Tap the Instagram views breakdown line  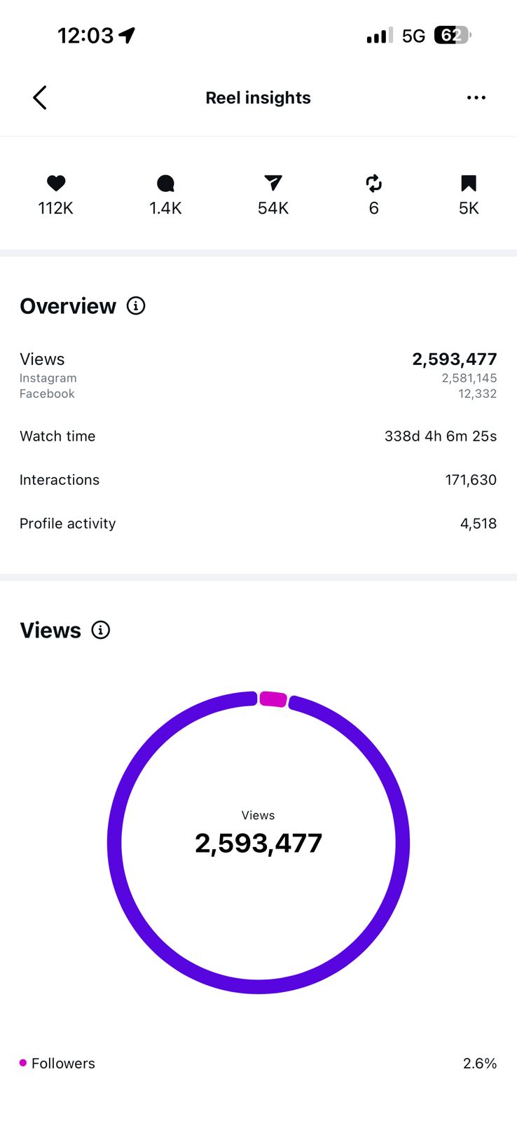pos(258,378)
